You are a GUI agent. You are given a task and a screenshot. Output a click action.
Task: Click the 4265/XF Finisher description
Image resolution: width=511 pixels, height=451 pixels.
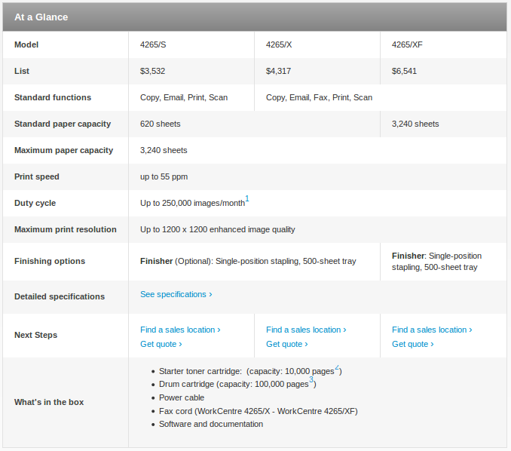(x=436, y=262)
